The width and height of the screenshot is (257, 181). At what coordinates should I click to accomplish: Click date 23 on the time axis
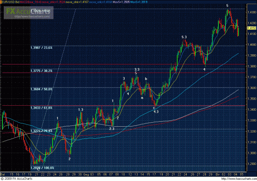[49, 174]
